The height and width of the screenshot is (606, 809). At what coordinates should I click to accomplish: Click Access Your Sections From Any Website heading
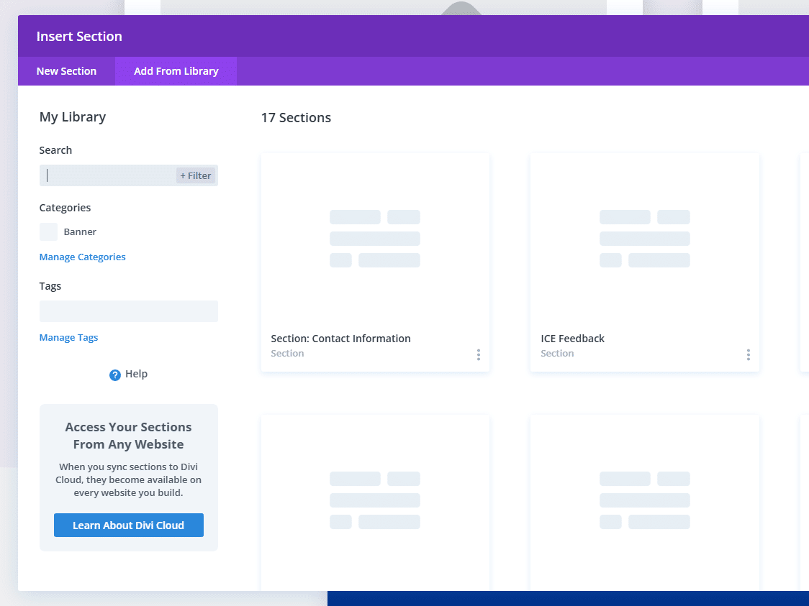pos(128,436)
